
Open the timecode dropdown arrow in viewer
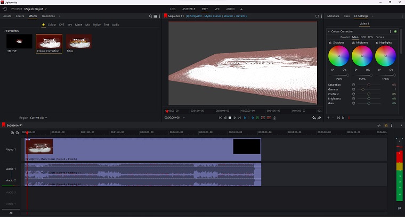(x=184, y=118)
